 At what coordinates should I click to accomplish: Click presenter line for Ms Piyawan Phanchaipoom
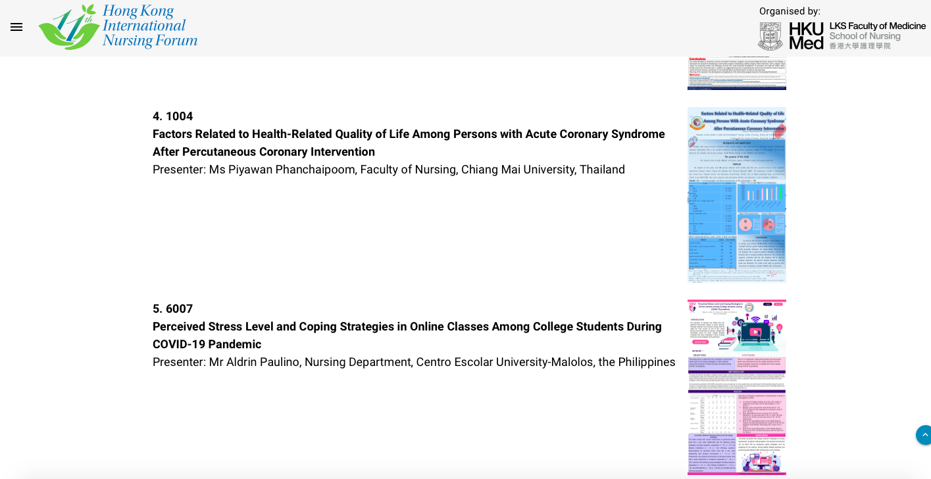coord(389,170)
